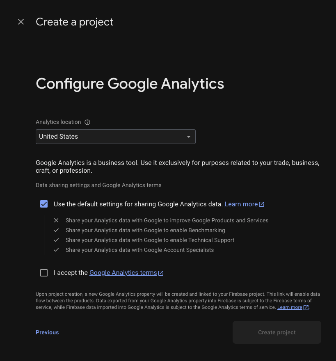Click the Configure Google Analytics heading
Viewport: 336px width, 361px height.
click(x=130, y=84)
